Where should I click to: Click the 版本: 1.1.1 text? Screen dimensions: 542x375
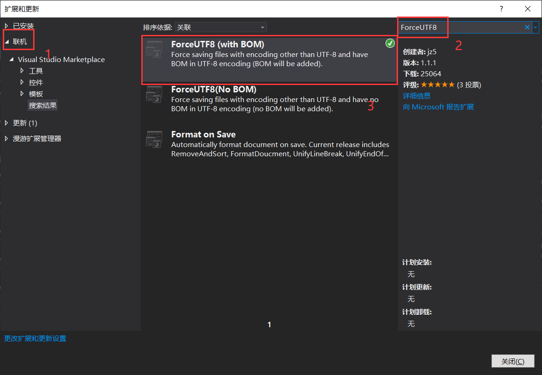(419, 63)
